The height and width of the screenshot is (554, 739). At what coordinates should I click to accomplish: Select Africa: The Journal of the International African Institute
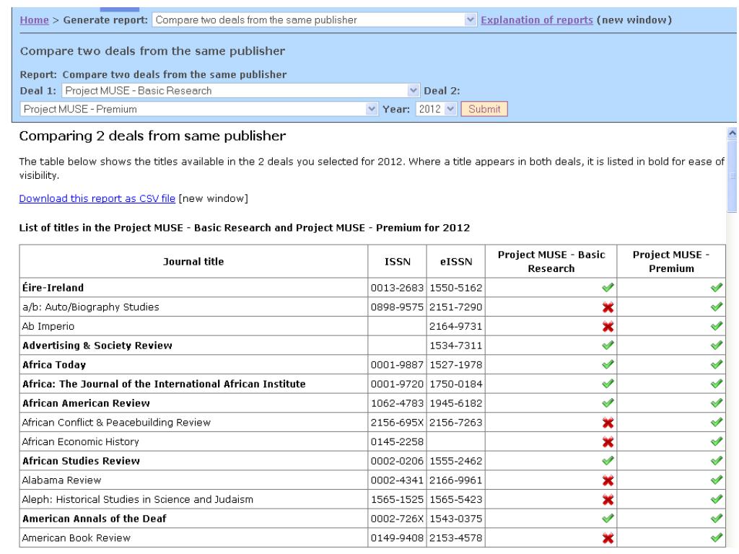164,384
